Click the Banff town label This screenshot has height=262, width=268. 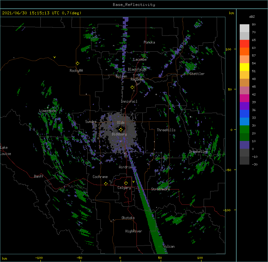[39, 176]
